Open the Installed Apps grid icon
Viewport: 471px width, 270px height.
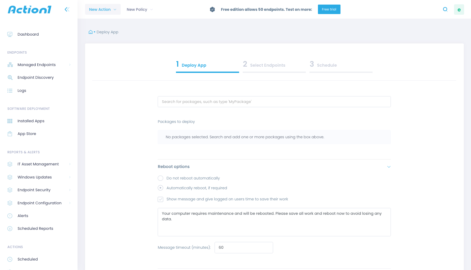click(x=10, y=121)
